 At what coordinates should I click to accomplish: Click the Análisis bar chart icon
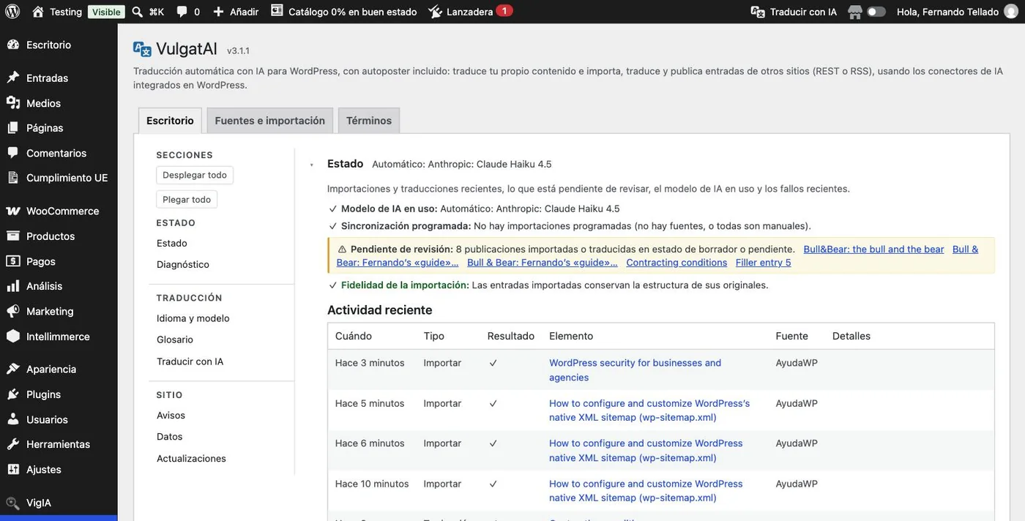pos(13,286)
